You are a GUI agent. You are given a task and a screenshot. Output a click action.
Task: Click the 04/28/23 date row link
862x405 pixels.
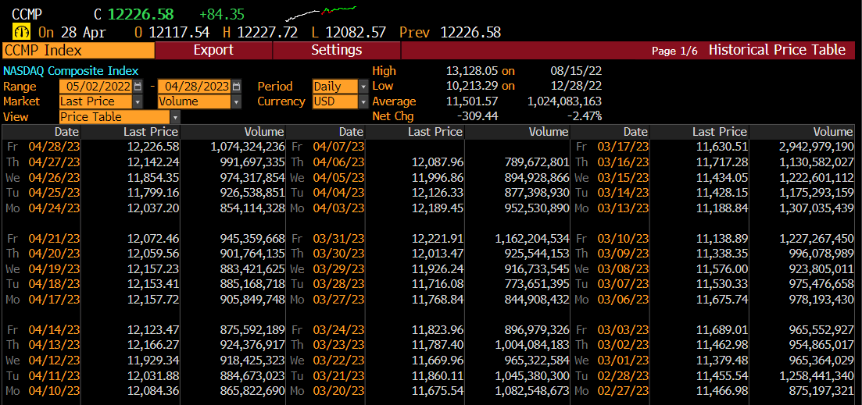pos(54,147)
